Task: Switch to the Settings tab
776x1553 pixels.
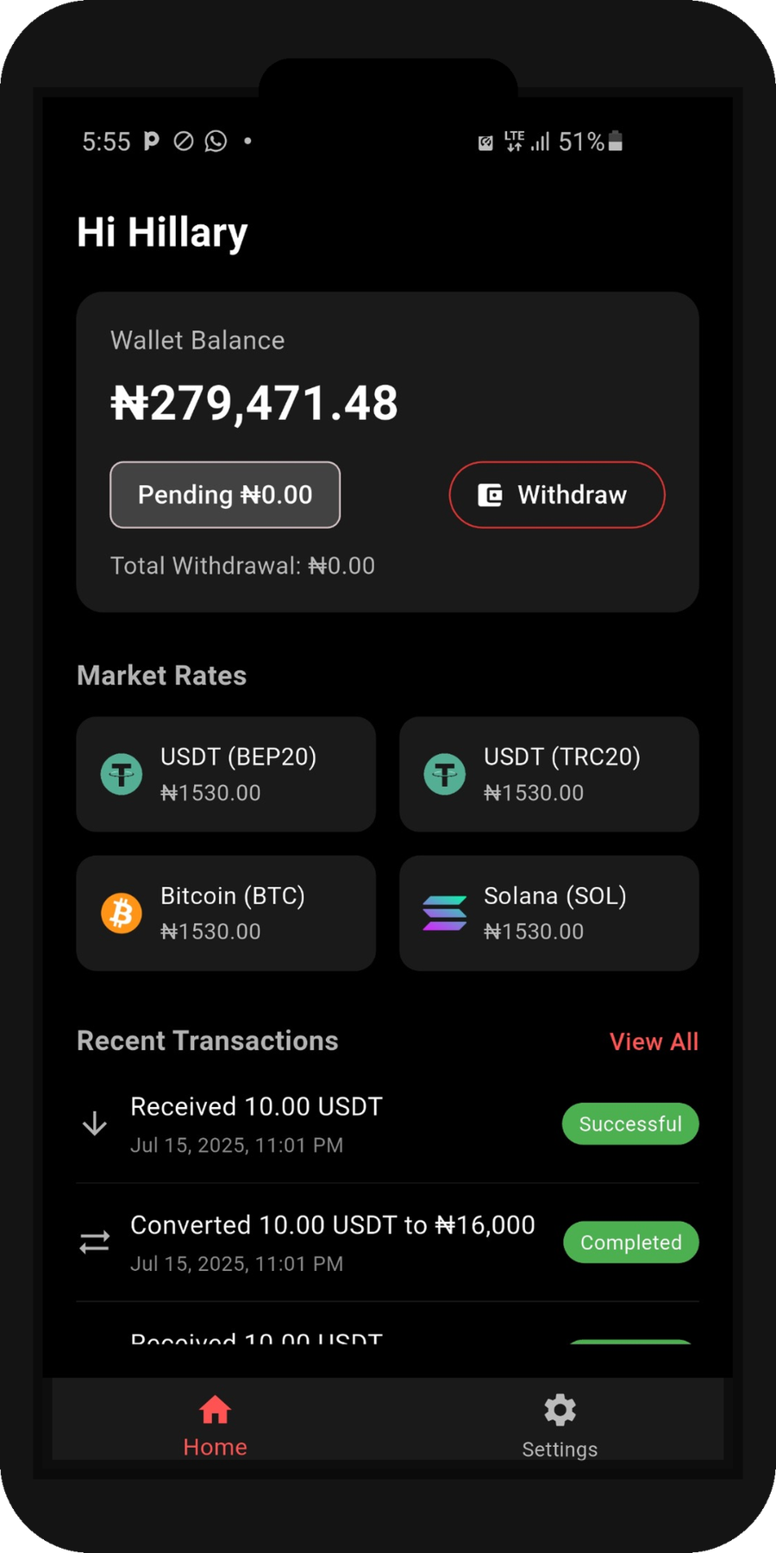Action: 560,1425
